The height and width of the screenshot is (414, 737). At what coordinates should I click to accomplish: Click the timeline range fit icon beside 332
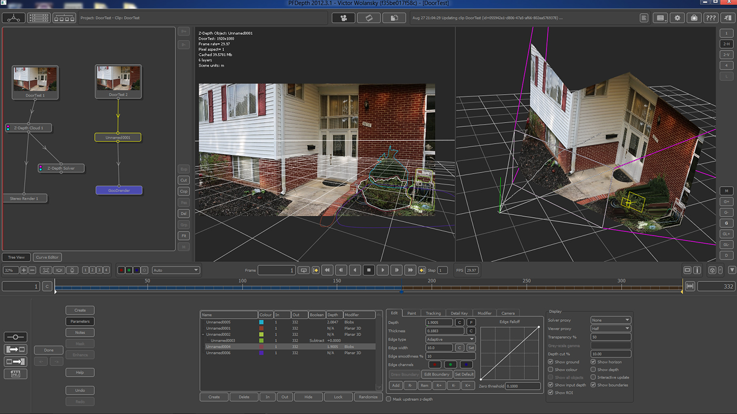pyautogui.click(x=690, y=286)
